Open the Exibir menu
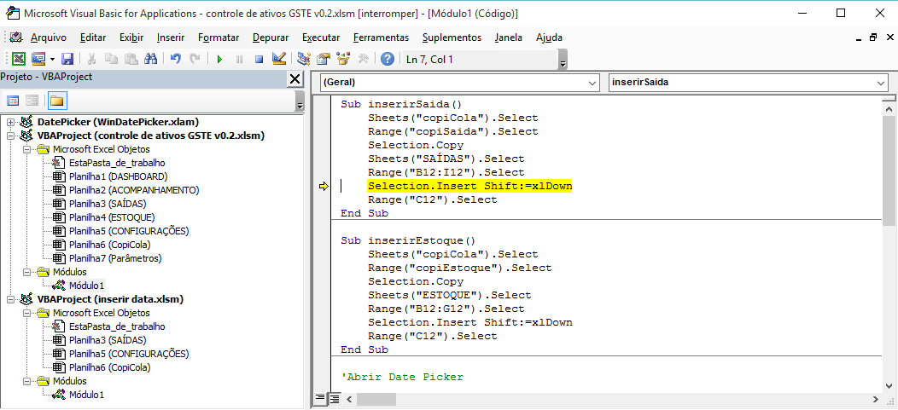Image resolution: width=898 pixels, height=410 pixels. (x=131, y=38)
